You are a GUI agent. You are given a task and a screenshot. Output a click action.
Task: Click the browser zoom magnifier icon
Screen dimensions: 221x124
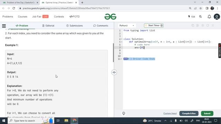pos(190,8)
